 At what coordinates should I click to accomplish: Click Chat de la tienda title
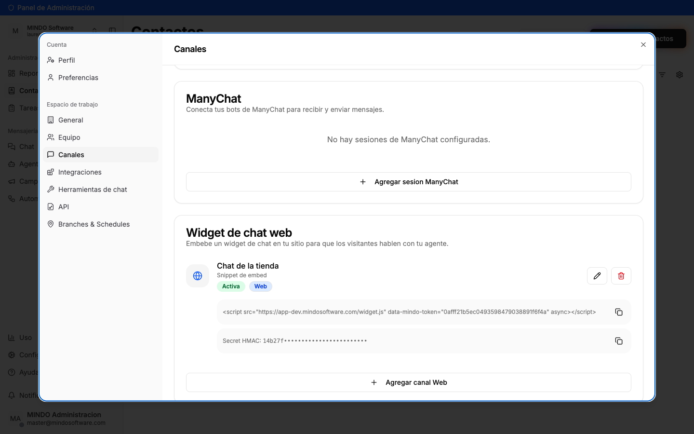(248, 266)
